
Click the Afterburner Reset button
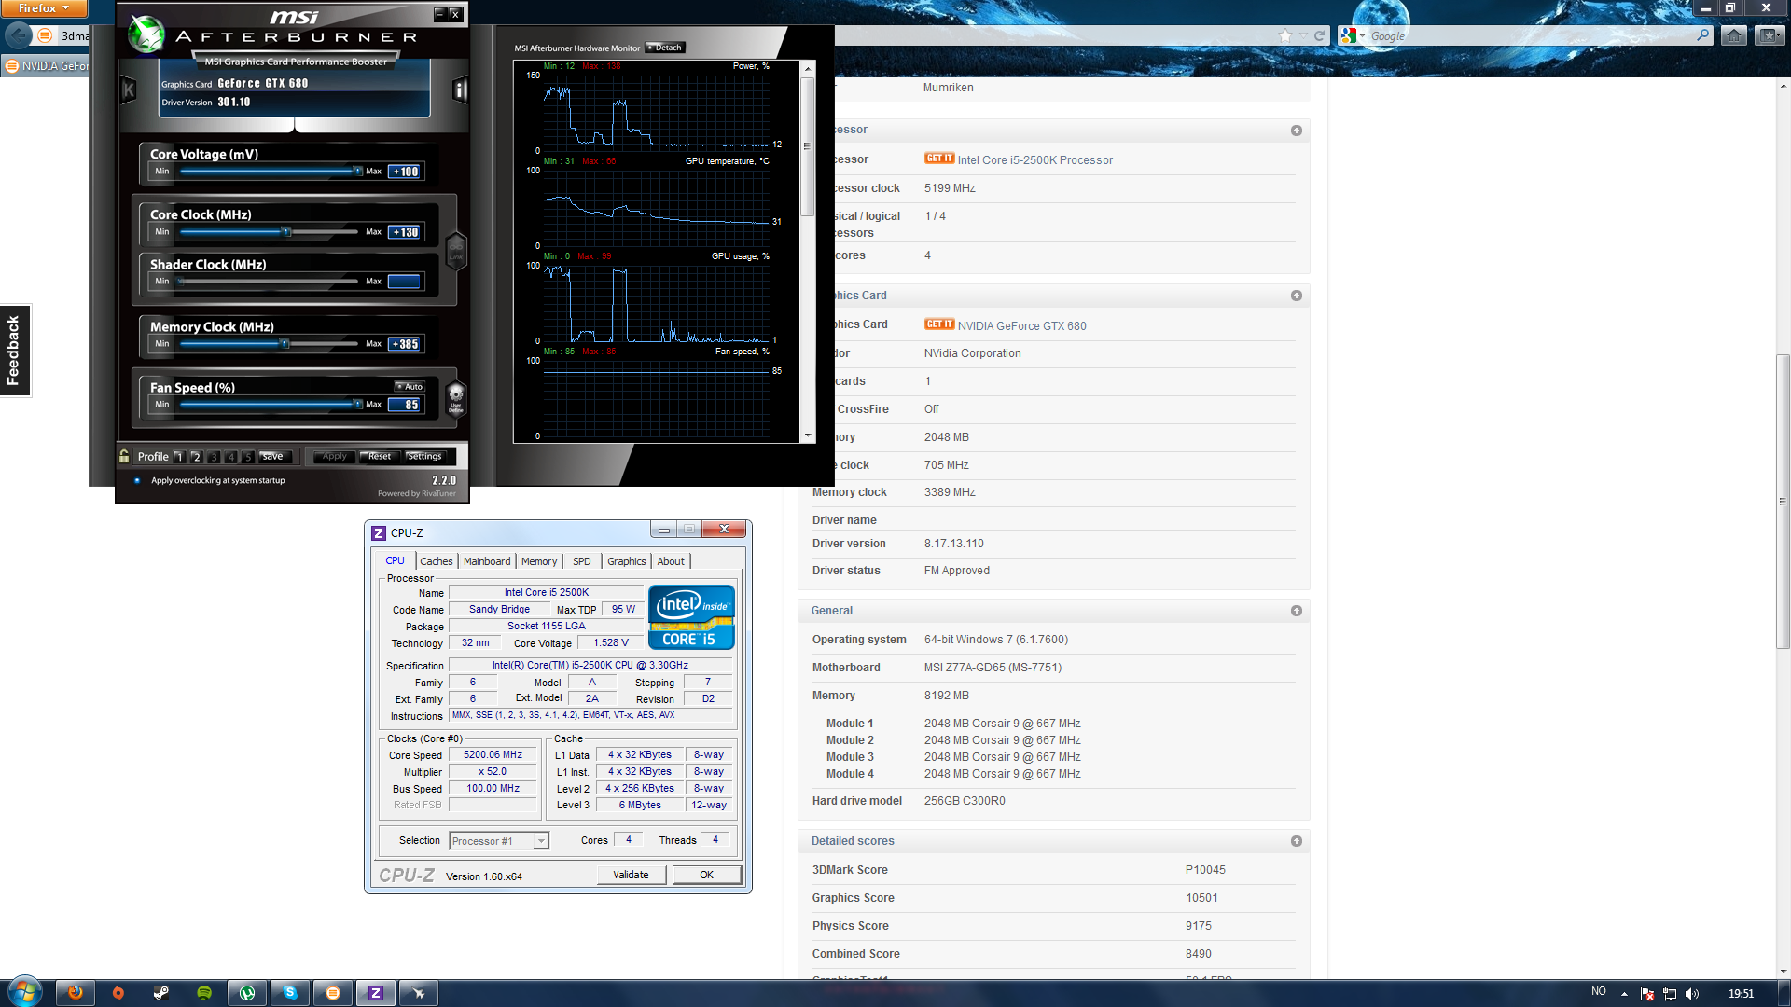pos(380,457)
